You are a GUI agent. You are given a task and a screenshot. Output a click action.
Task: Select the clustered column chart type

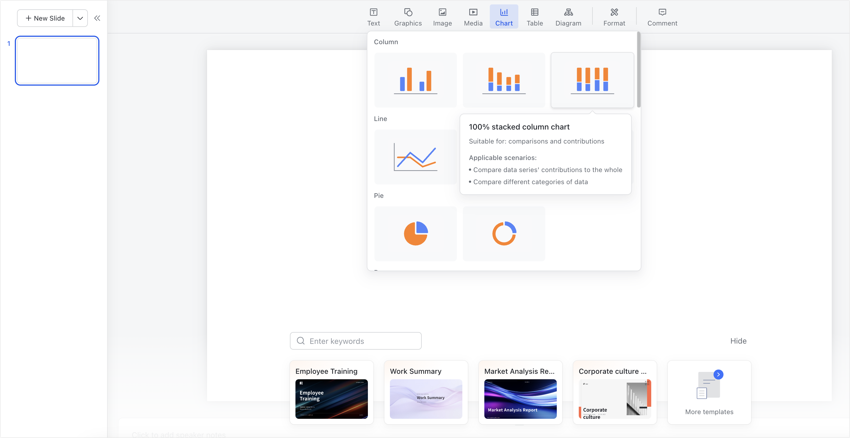click(415, 80)
